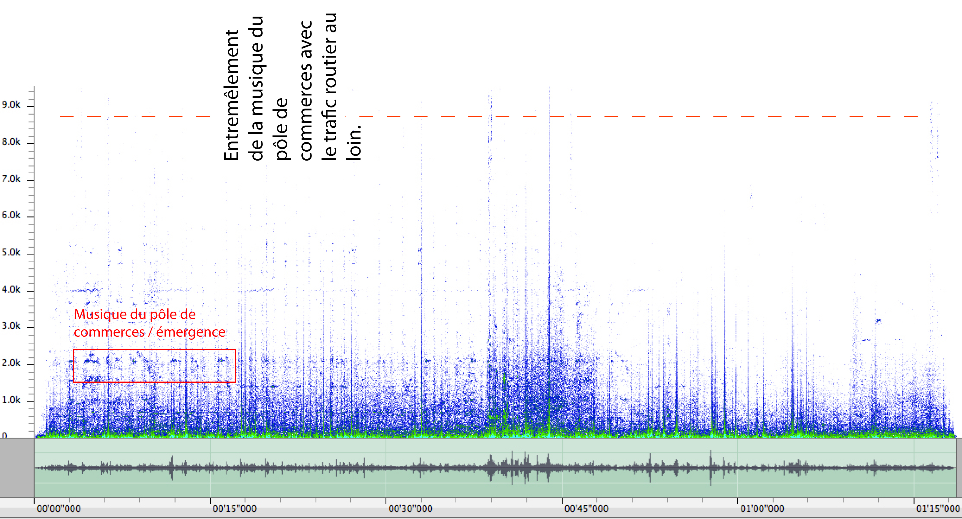Click the red "Musique du pôle de commerces" annotation
962x519 pixels.
149,323
